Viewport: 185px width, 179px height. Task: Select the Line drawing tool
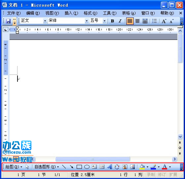coord(64,167)
